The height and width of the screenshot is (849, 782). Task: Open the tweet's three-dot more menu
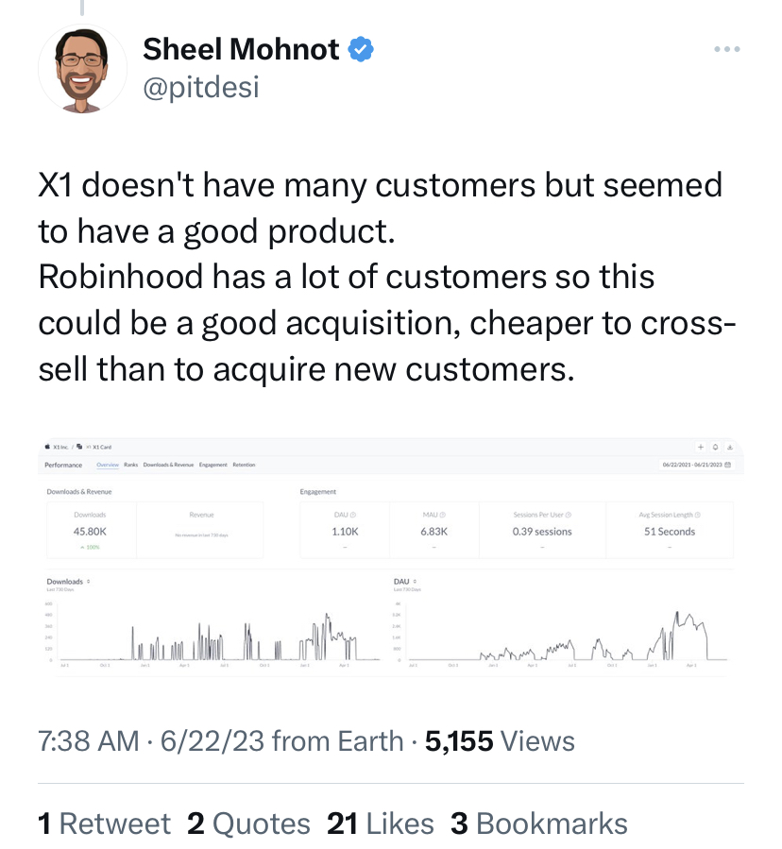click(726, 49)
